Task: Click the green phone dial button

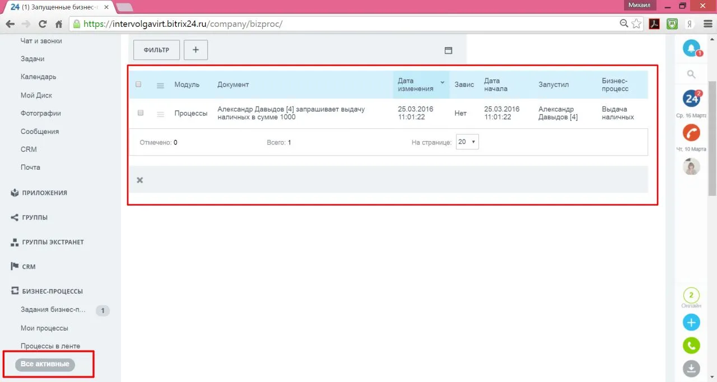Action: [691, 346]
